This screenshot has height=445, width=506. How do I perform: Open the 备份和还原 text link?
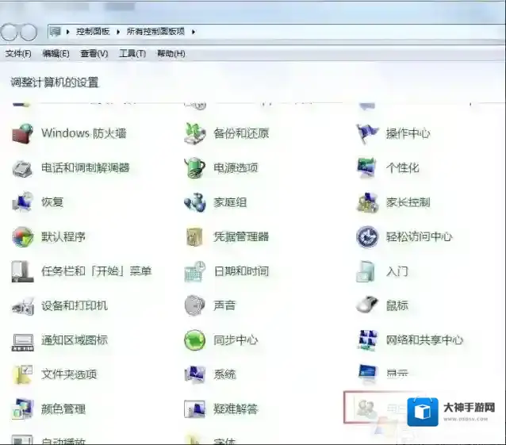[x=241, y=133]
